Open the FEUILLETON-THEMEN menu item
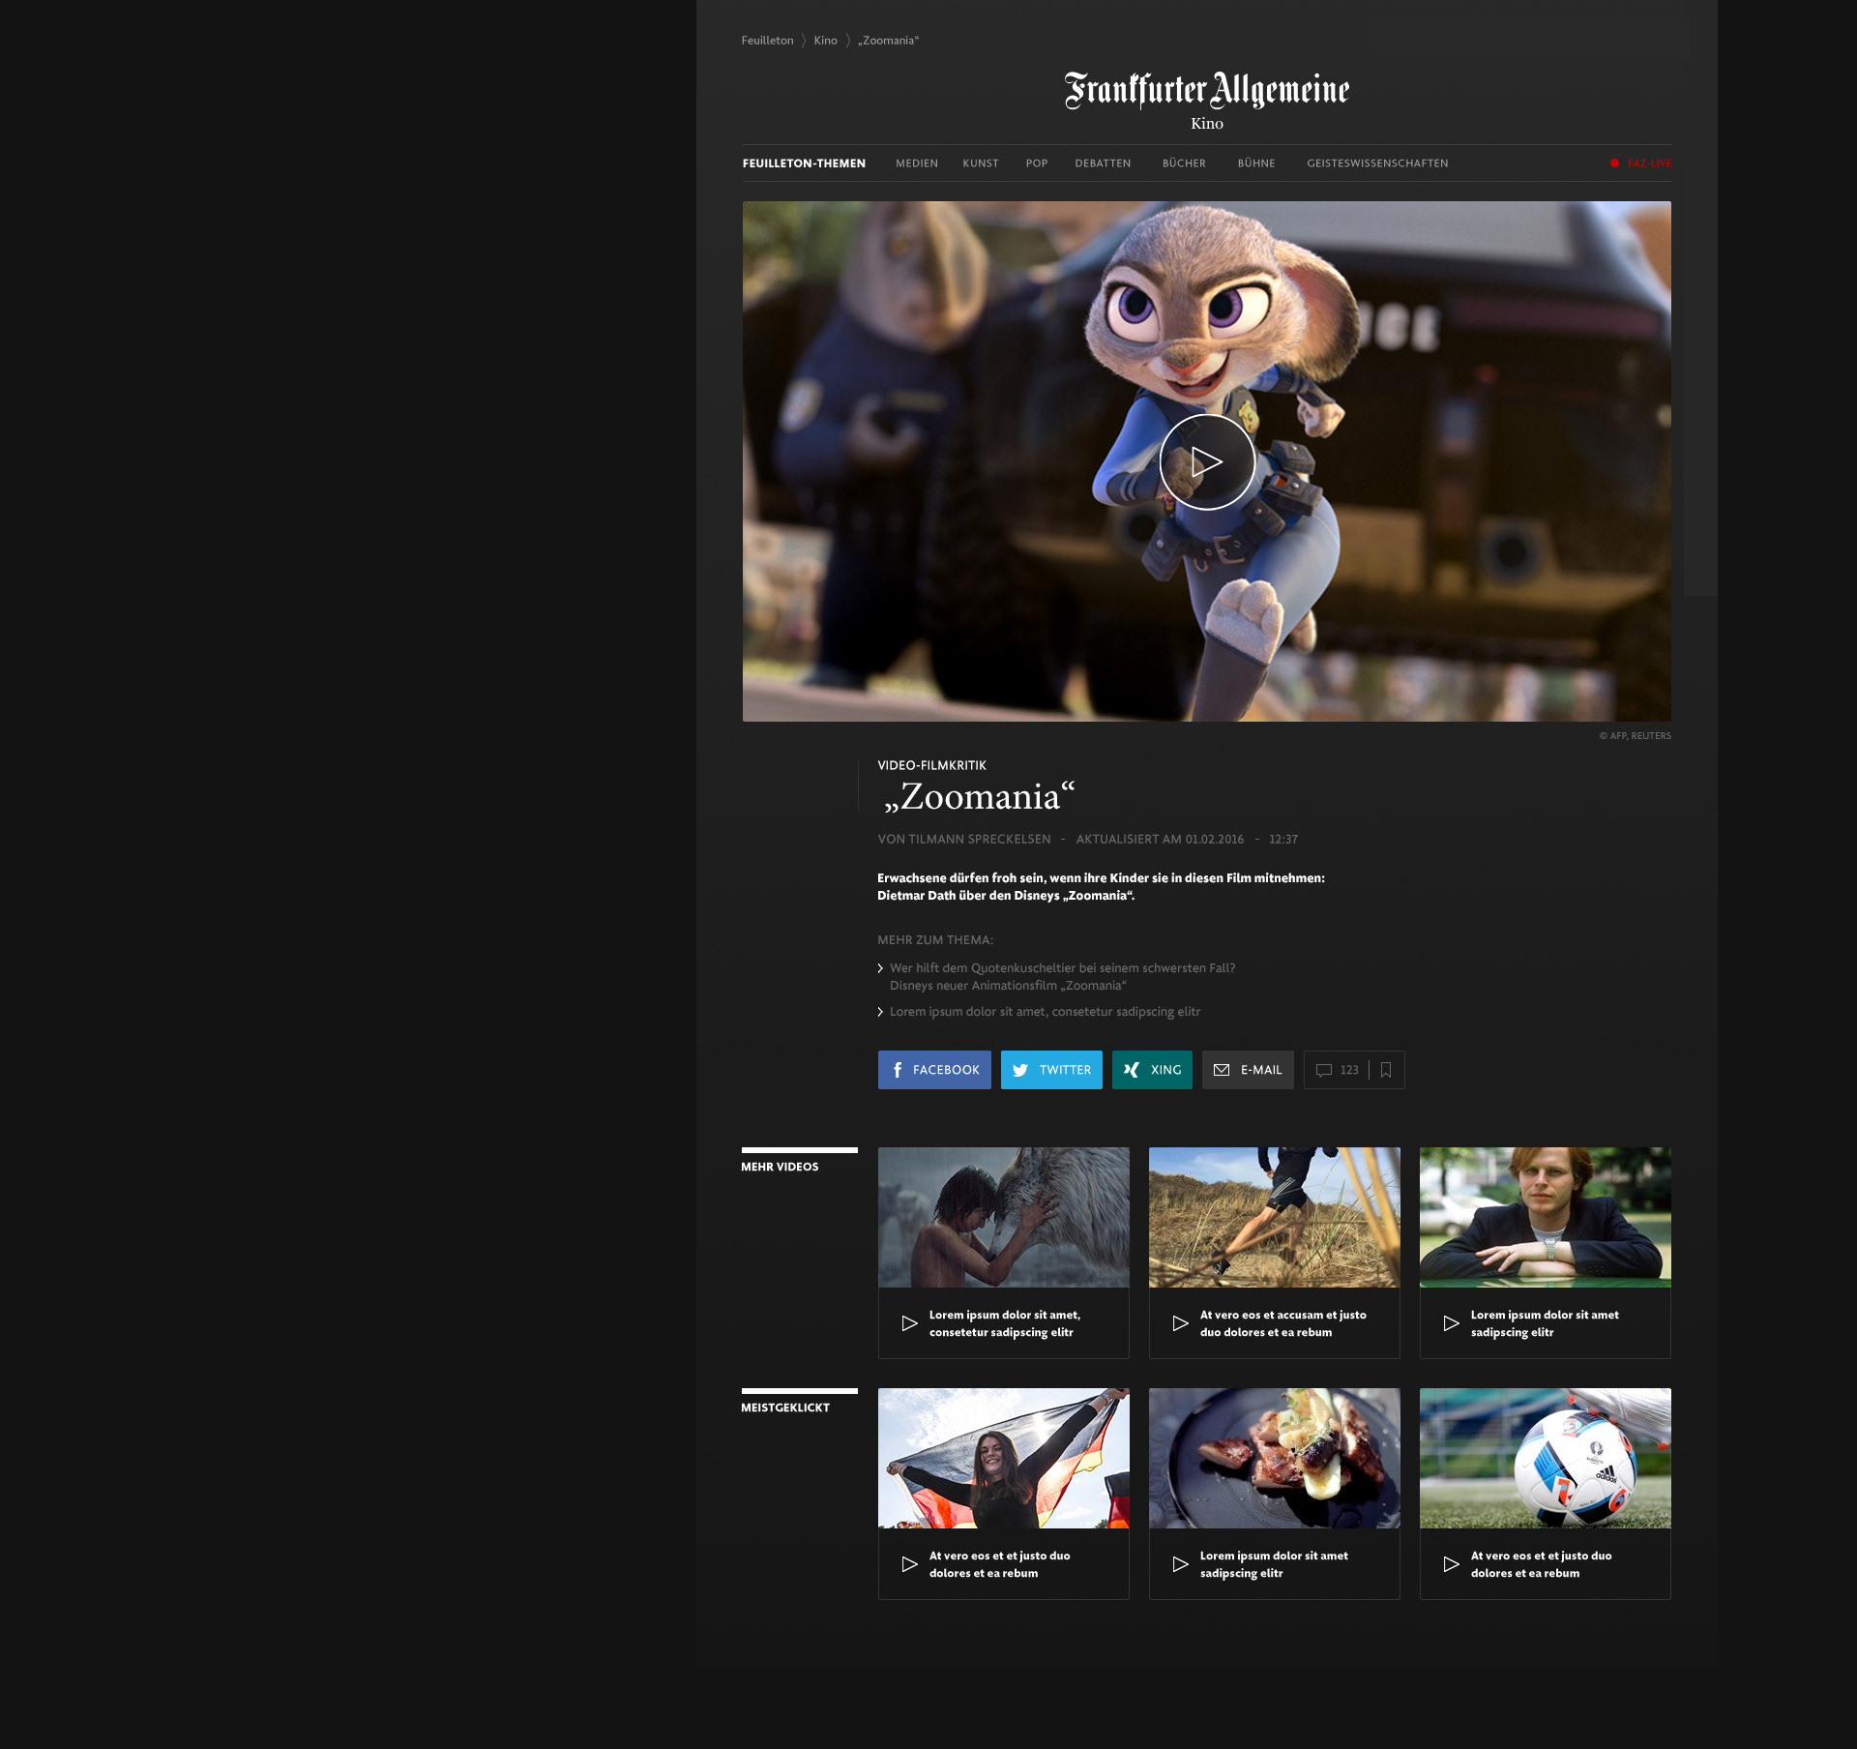Screen dimensions: 1857x1749 pyautogui.click(x=804, y=163)
